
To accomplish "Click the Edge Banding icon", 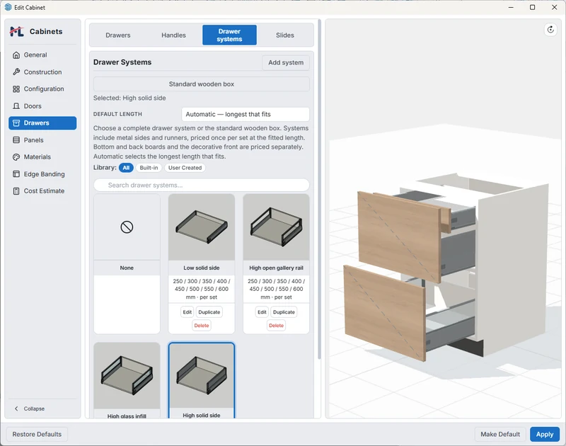I will [16, 173].
